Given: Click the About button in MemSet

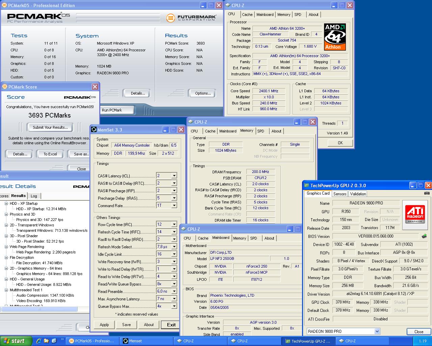Looking at the screenshot, I should pyautogui.click(x=149, y=325).
